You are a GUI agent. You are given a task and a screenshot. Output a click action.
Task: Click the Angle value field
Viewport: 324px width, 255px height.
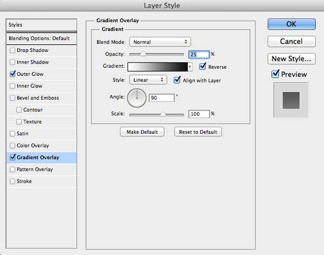point(161,98)
